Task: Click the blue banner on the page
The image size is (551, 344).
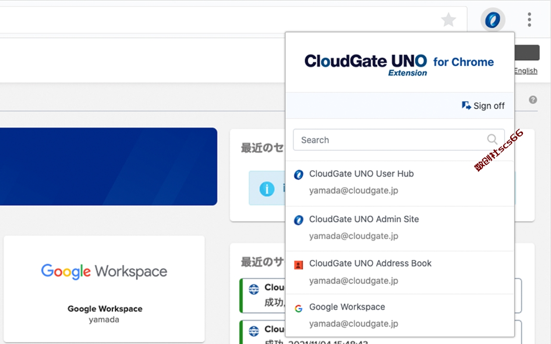Action: (x=108, y=166)
